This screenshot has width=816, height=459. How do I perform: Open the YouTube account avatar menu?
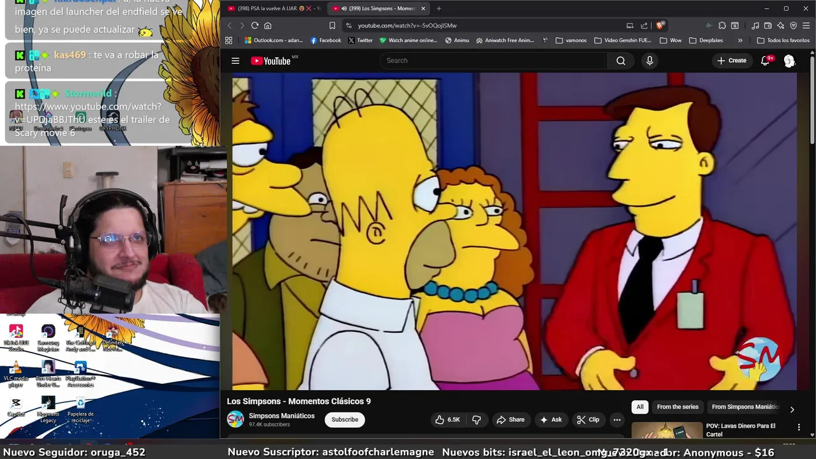coord(789,61)
